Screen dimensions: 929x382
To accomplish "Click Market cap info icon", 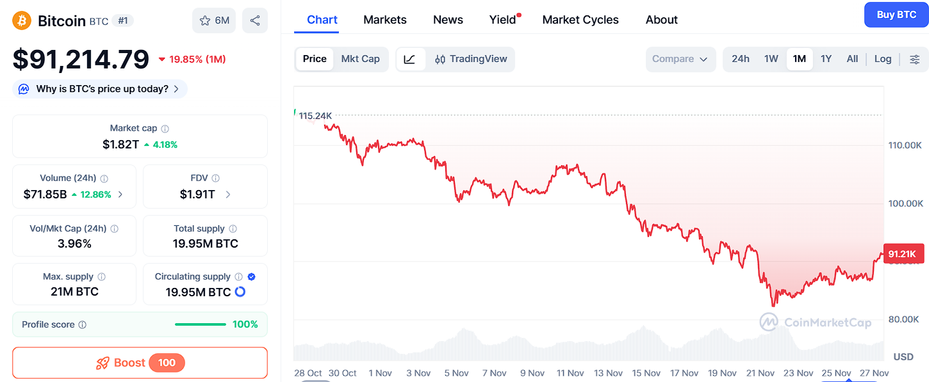I will pos(165,129).
